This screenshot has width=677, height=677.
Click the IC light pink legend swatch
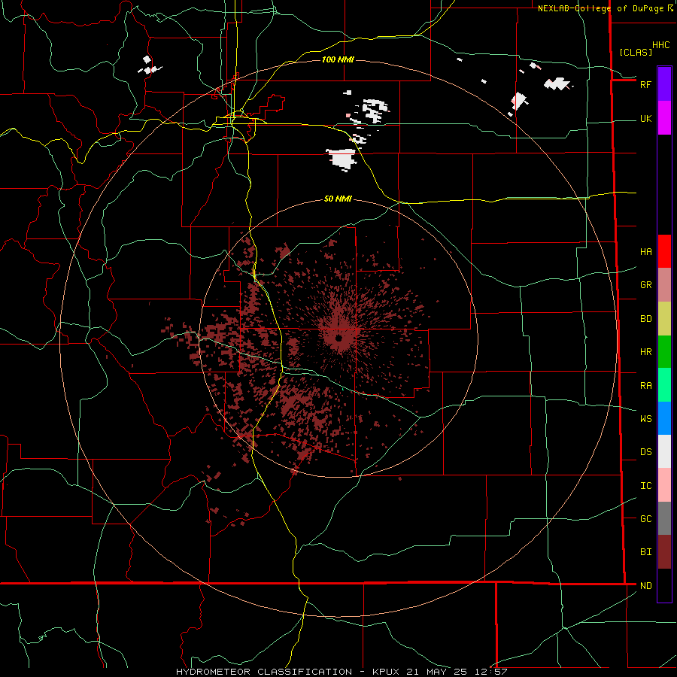coord(664,485)
